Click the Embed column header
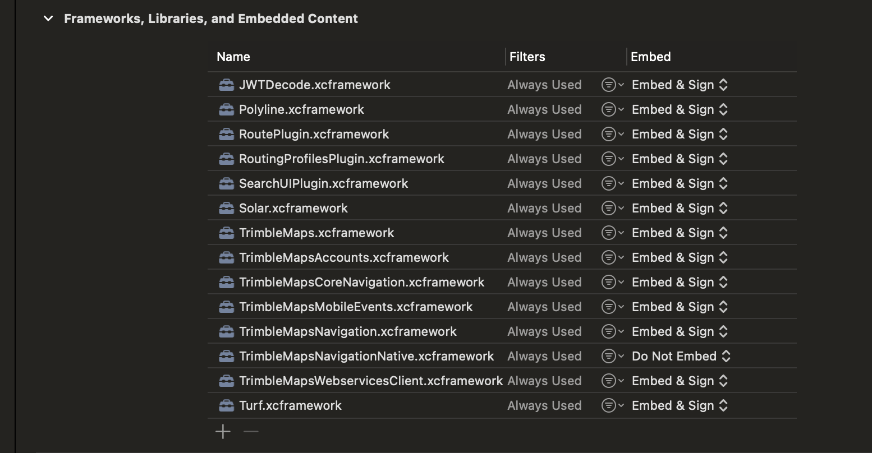The image size is (872, 453). coord(651,57)
